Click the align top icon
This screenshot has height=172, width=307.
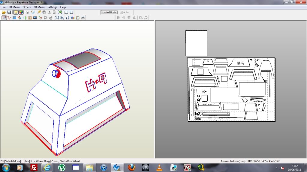pyautogui.click(x=129, y=18)
